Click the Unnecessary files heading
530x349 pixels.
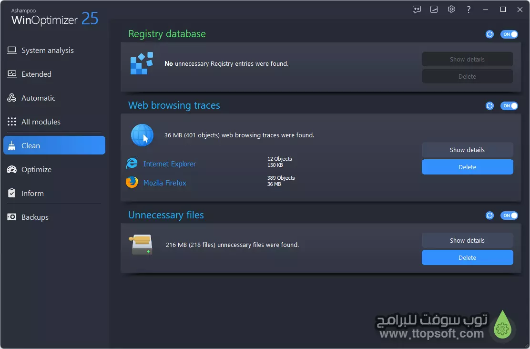(166, 215)
